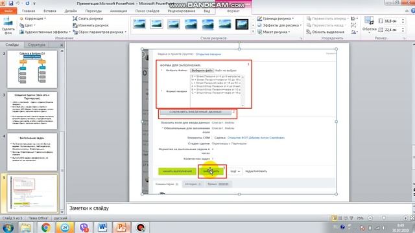Open the Цвет color dropdown
Screen dimensions: 415x233
pos(27,25)
